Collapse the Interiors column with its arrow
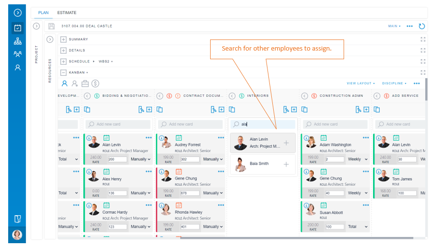Image resolution: width=440 pixels, height=248 pixels. click(x=232, y=96)
